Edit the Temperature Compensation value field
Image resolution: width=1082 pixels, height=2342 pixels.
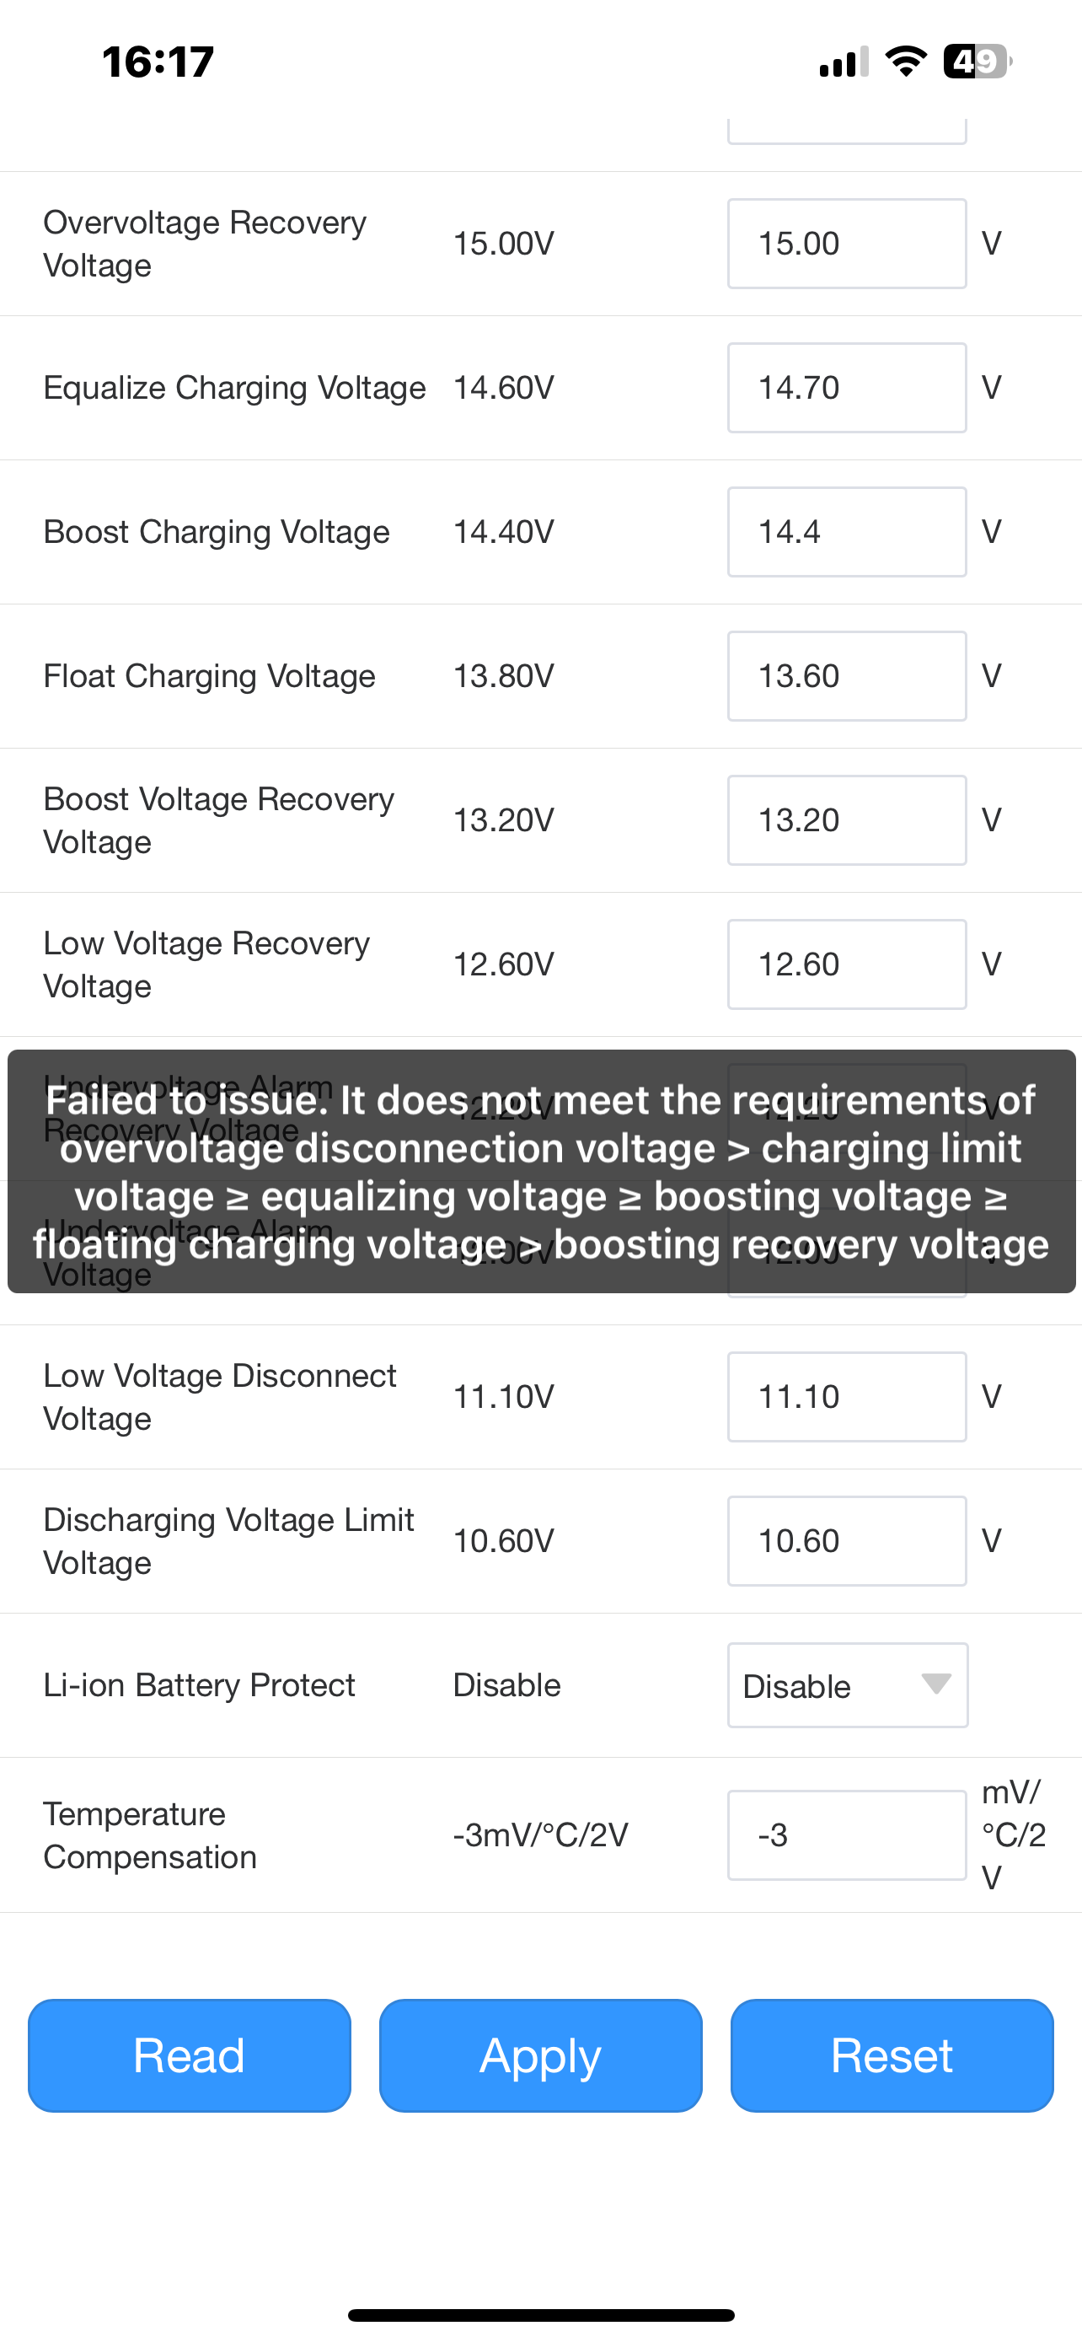846,1834
